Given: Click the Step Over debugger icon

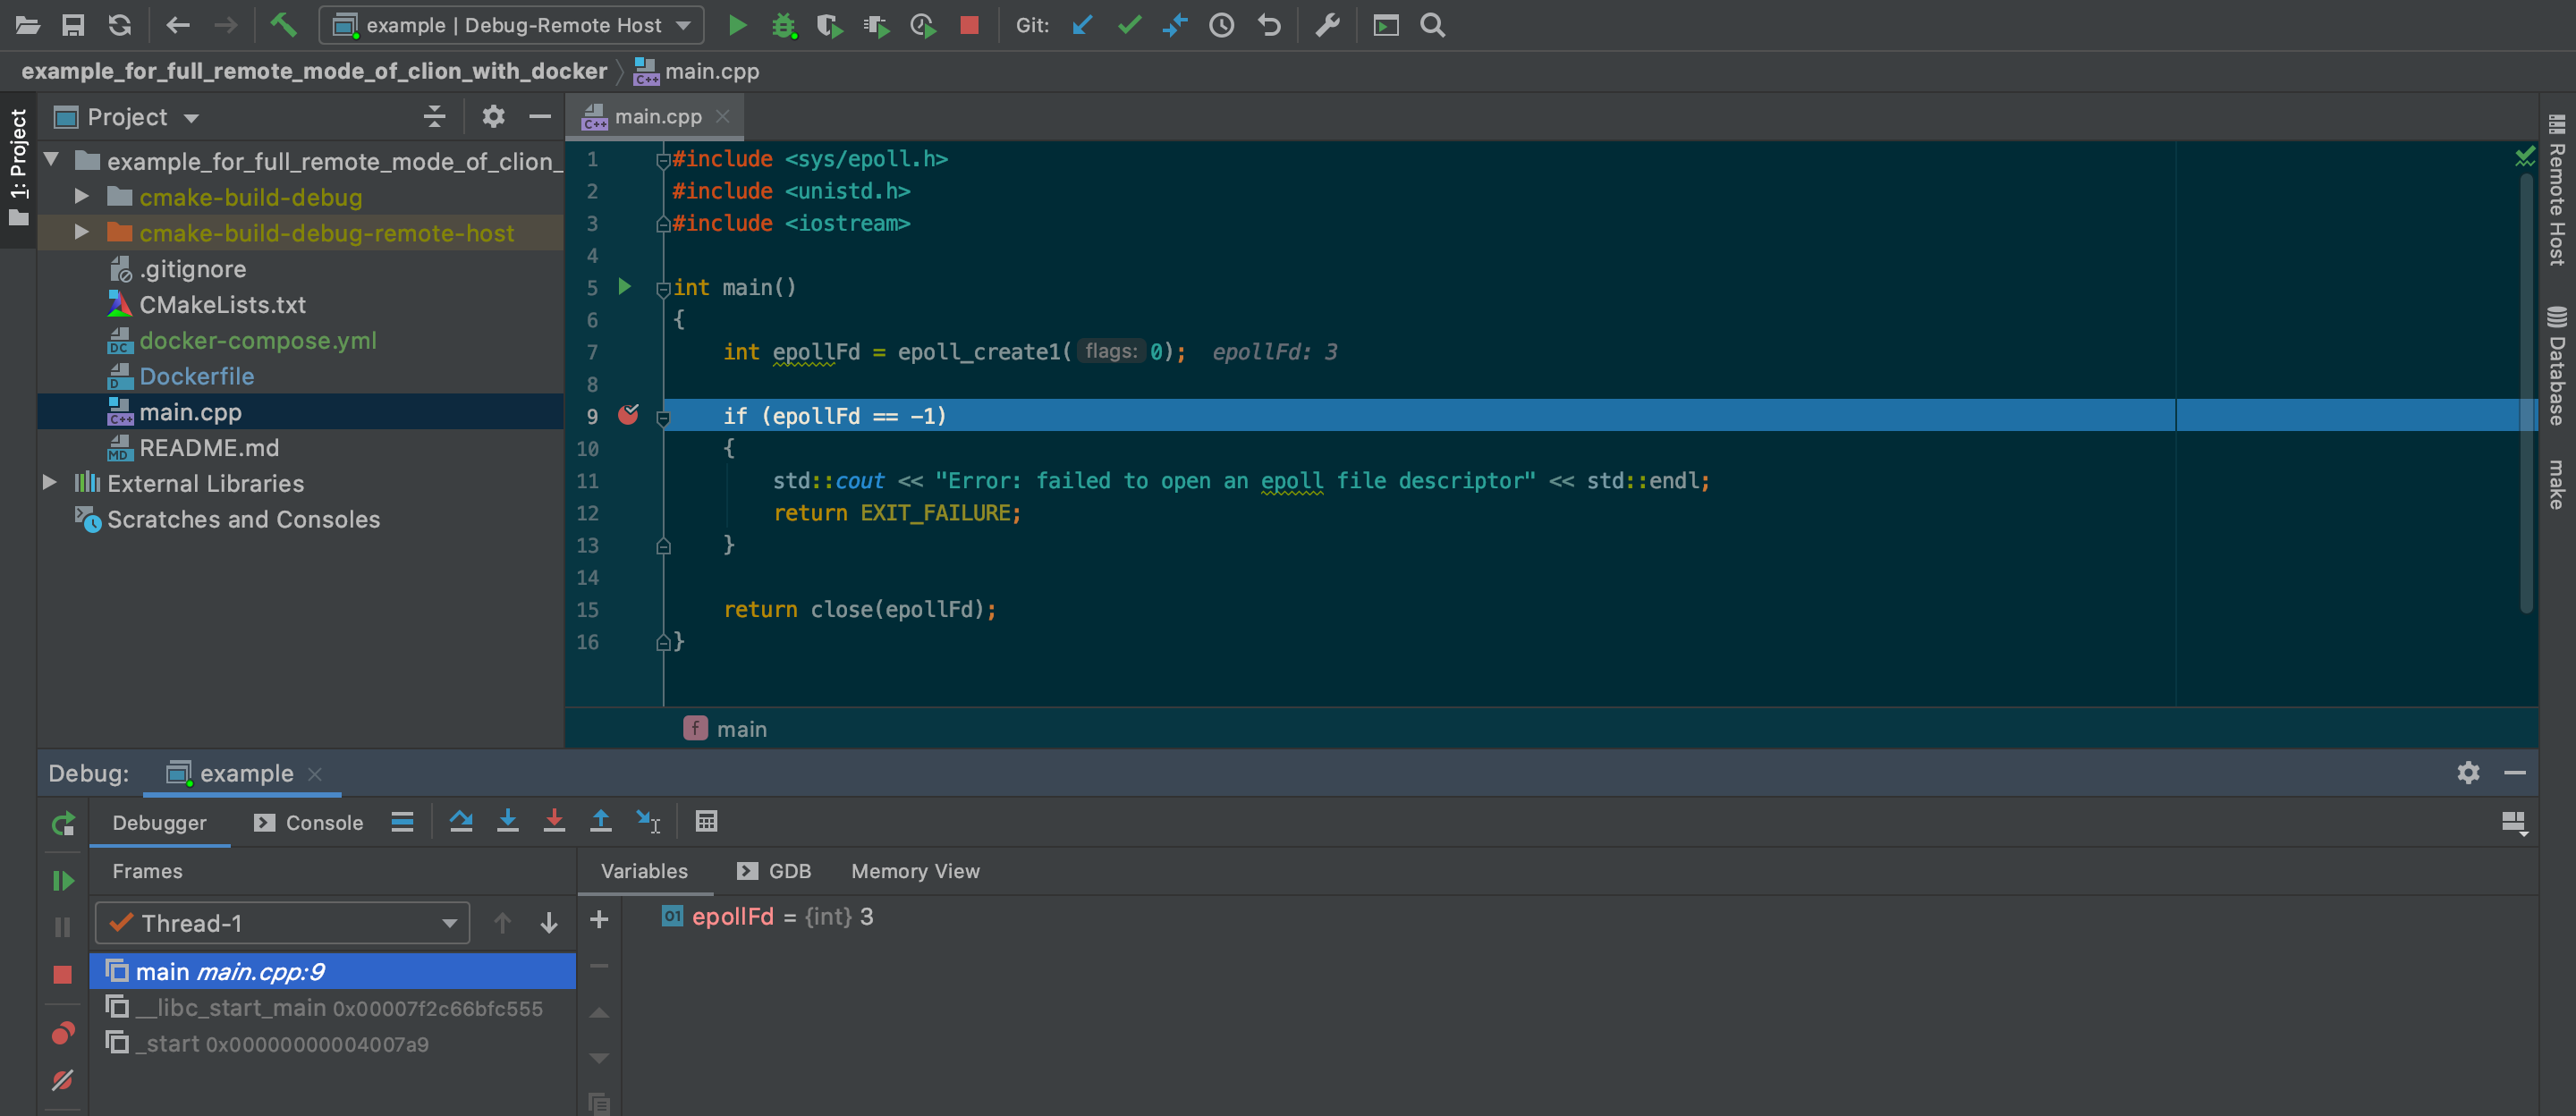Looking at the screenshot, I should click(461, 821).
